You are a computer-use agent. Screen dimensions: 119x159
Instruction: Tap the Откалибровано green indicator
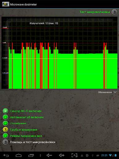click(5, 123)
